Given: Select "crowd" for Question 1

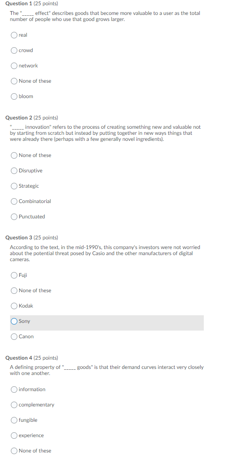Looking at the screenshot, I should point(14,50).
